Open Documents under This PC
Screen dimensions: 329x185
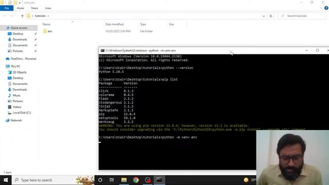(20, 84)
